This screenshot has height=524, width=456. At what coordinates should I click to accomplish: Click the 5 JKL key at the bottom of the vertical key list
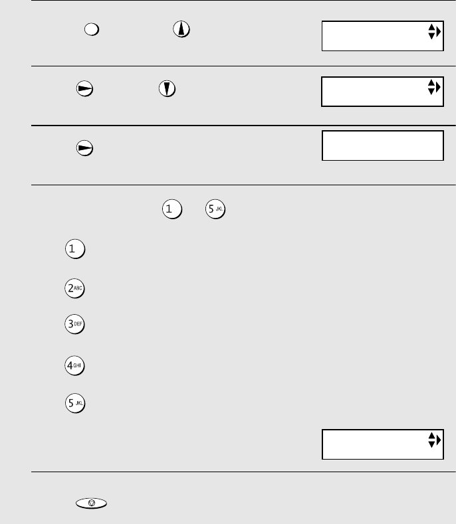[x=75, y=403]
